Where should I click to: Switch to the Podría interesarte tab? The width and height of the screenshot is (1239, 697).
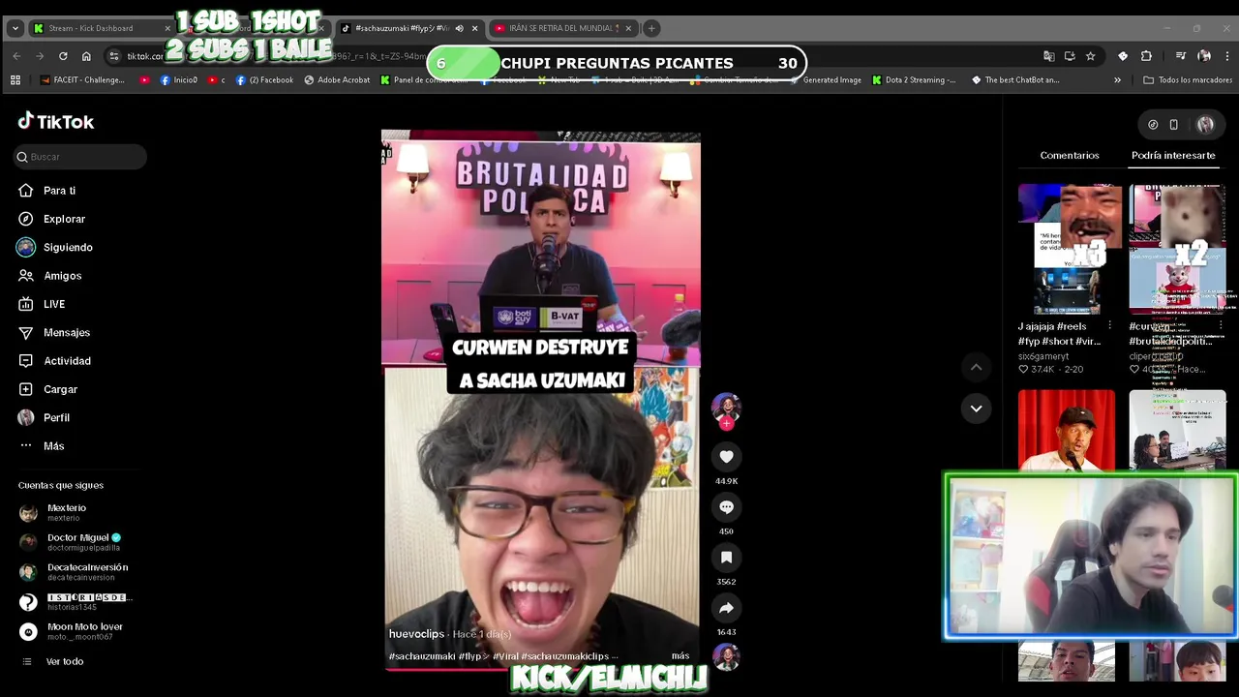click(1173, 155)
